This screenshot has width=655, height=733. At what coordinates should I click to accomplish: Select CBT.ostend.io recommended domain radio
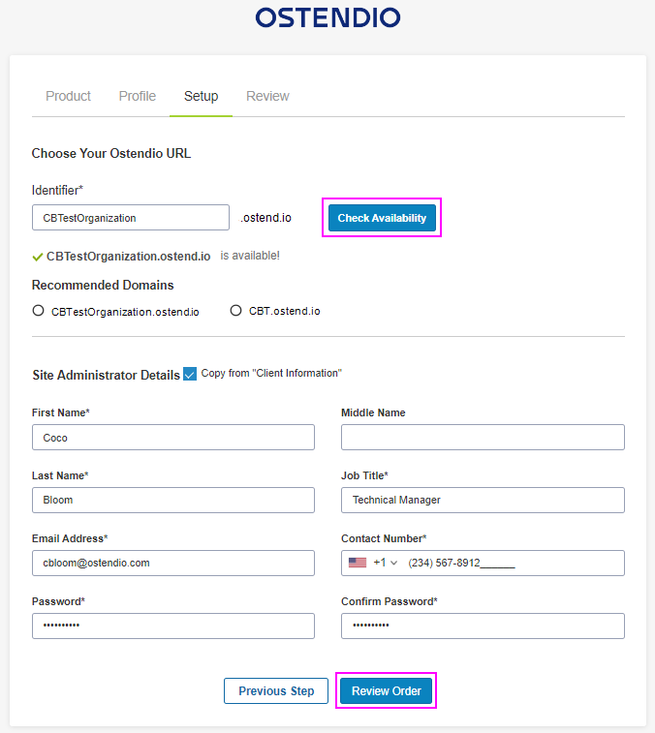click(235, 311)
